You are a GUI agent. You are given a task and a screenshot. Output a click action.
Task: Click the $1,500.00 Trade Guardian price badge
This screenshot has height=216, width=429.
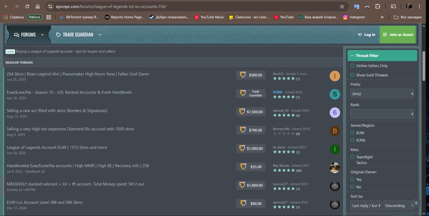point(251,112)
